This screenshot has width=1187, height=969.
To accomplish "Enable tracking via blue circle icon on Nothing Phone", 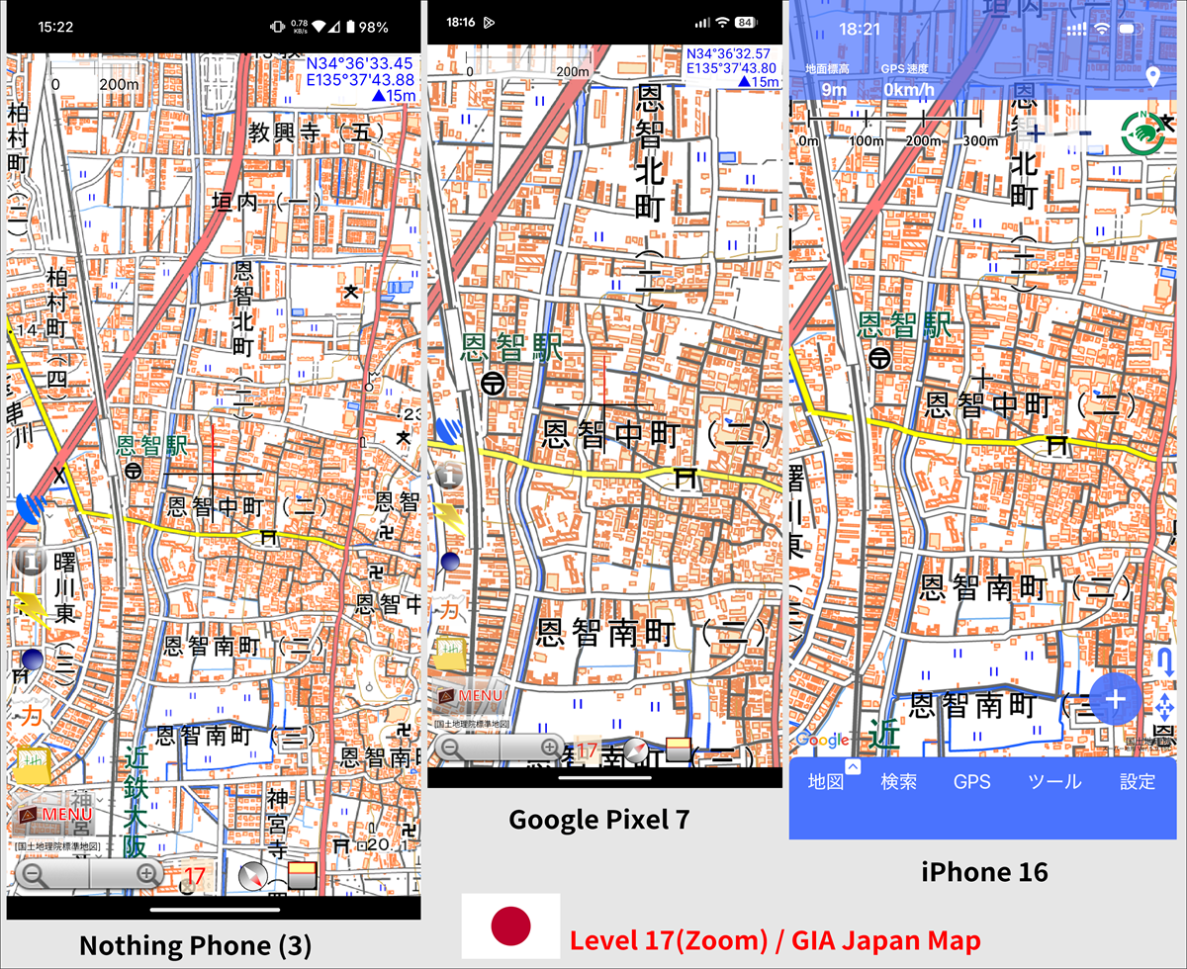I will coord(31,659).
